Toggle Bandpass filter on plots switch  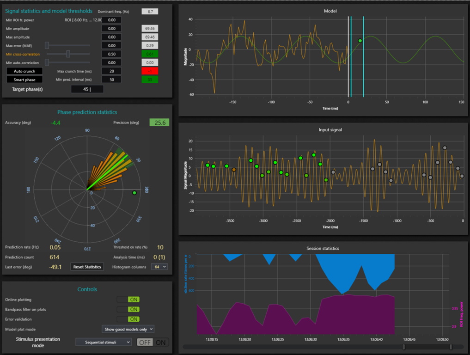pyautogui.click(x=128, y=309)
